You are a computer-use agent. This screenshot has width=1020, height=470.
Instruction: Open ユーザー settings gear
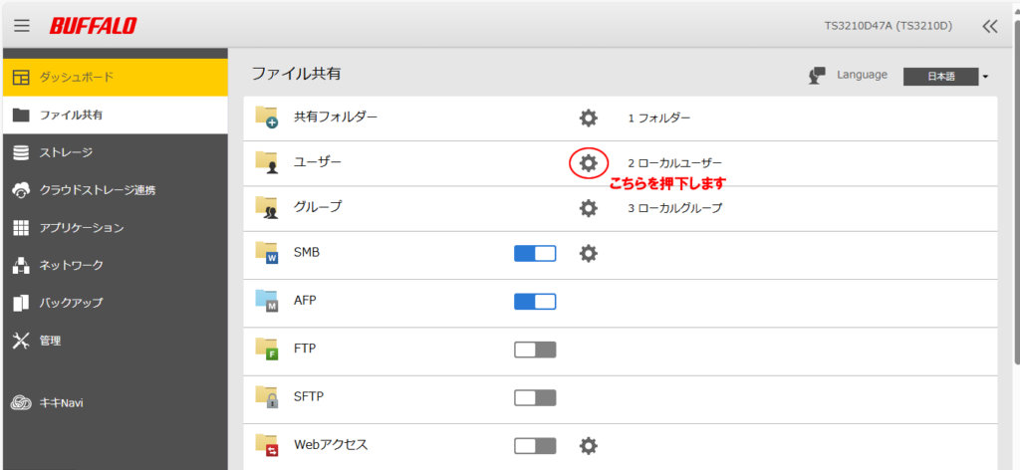click(588, 162)
